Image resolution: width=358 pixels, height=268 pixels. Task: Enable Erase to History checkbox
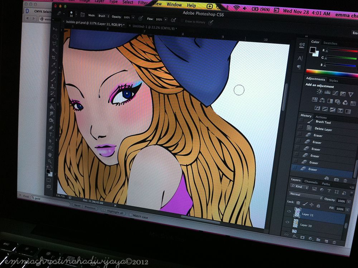pyautogui.click(x=182, y=21)
